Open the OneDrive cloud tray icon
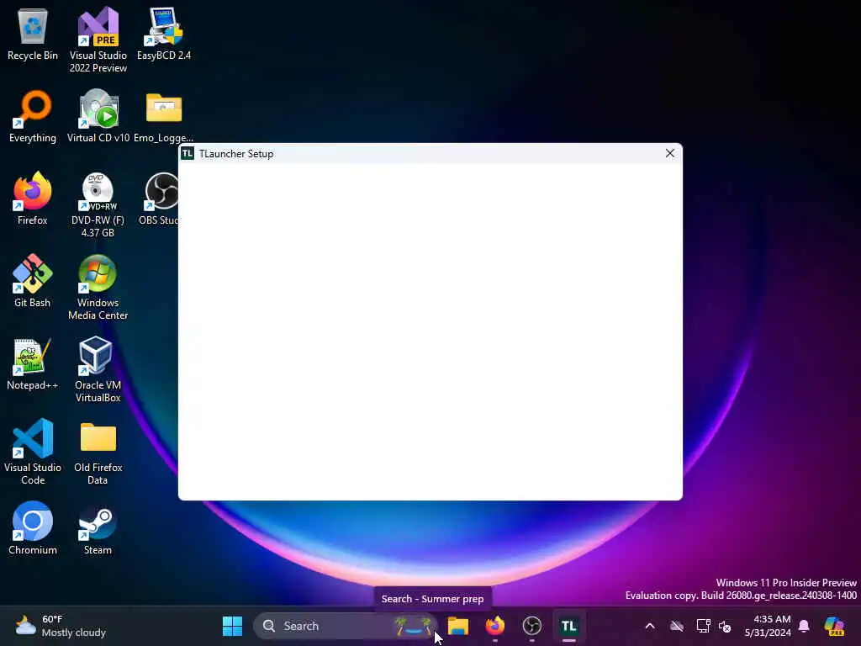The image size is (861, 646). point(677,626)
